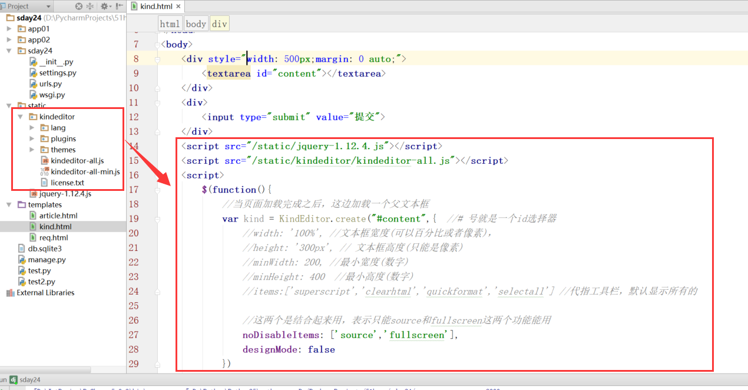Collapse the kindeditor folder
748x390 pixels.
pos(21,117)
